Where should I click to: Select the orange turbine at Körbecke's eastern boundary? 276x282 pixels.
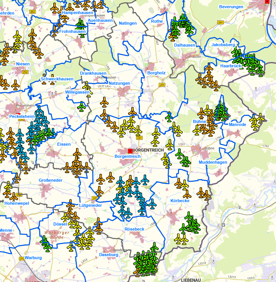click(206, 195)
